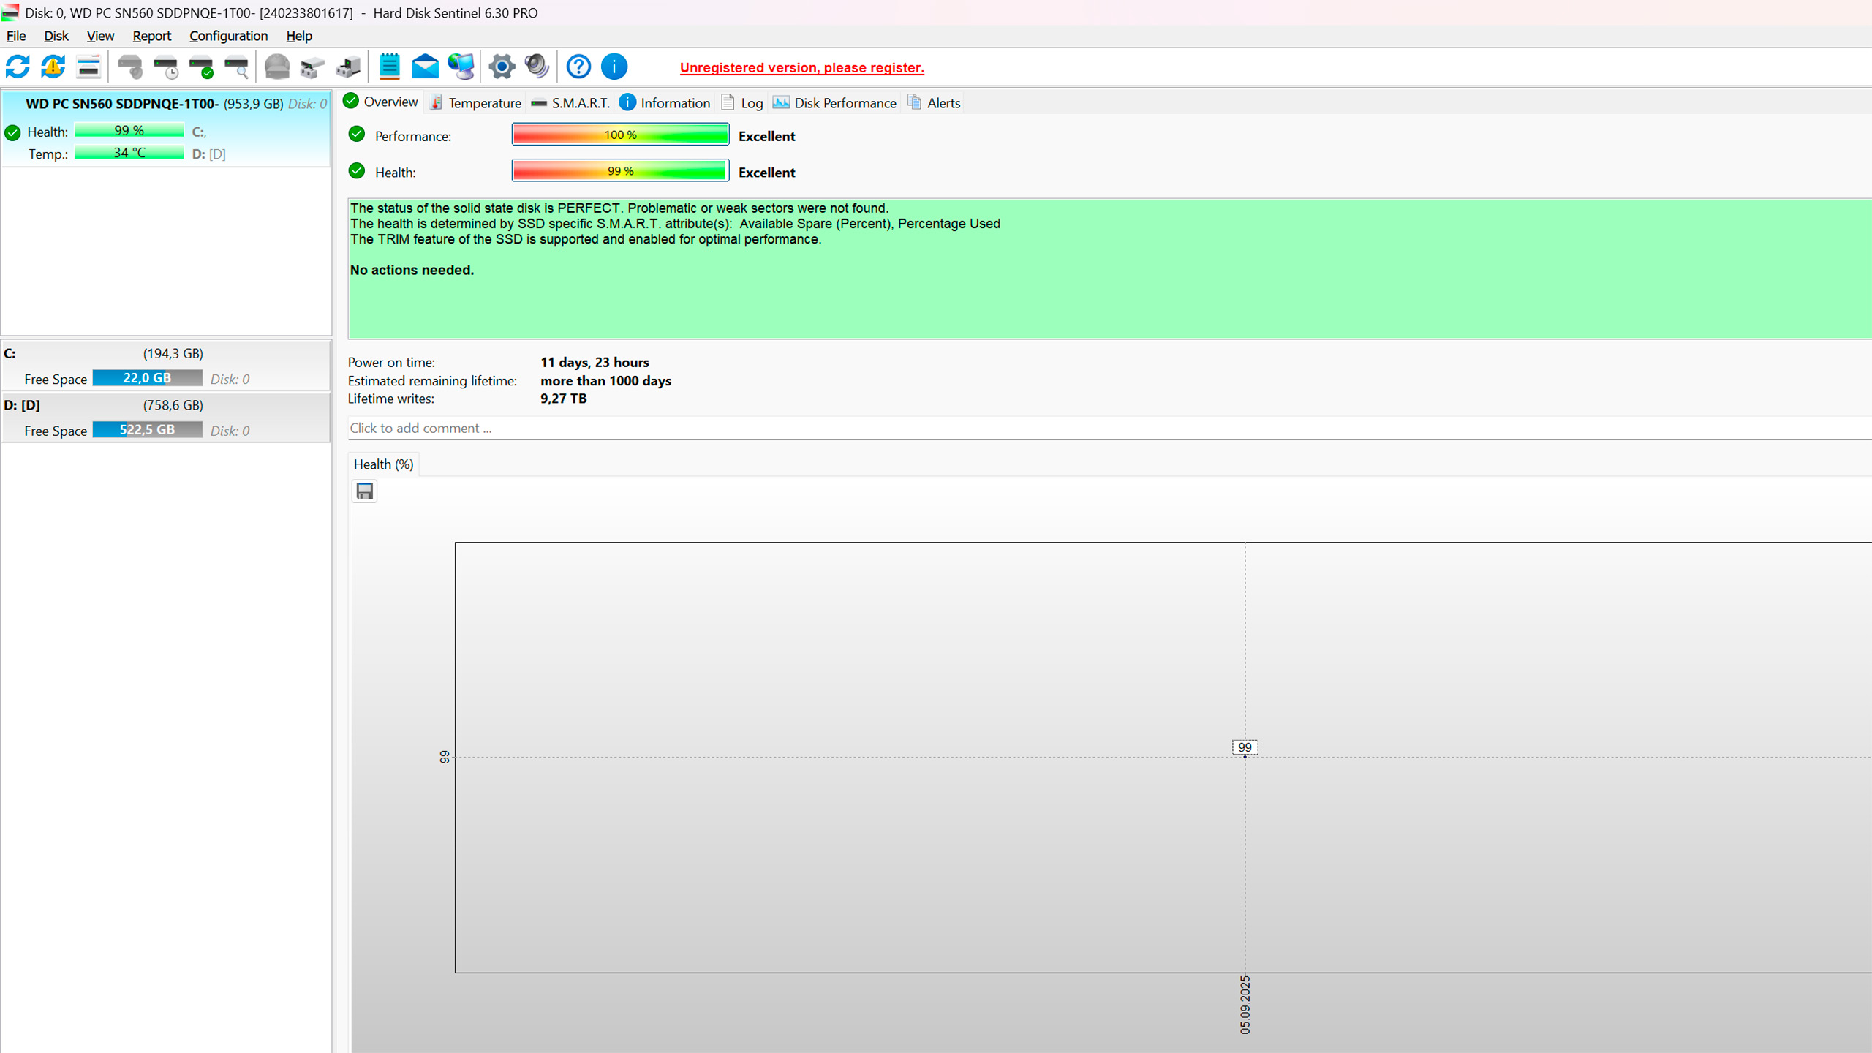Click the 99 % health bar in disk list
Image resolution: width=1872 pixels, height=1053 pixels.
[129, 131]
